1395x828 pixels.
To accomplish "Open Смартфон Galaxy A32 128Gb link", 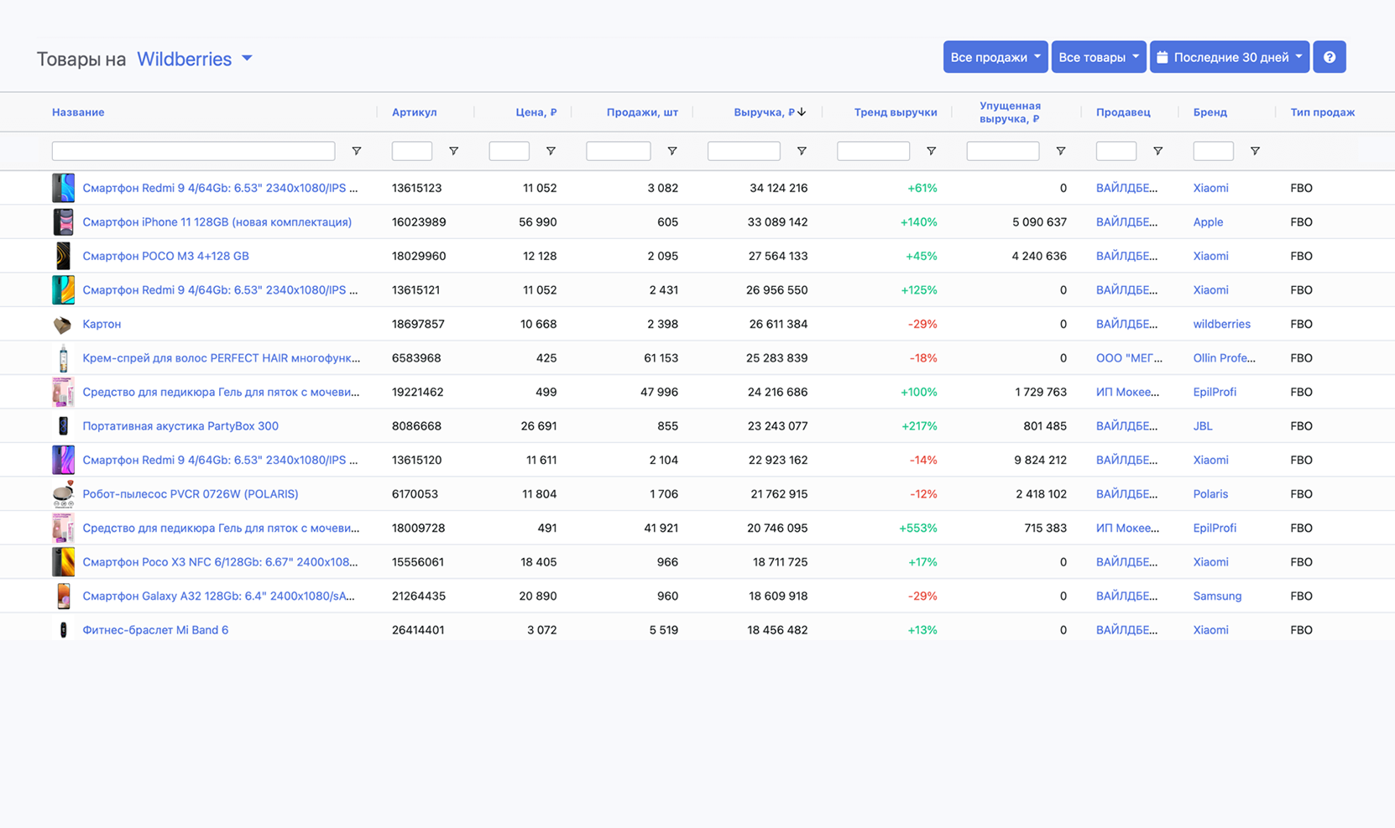I will pyautogui.click(x=218, y=596).
